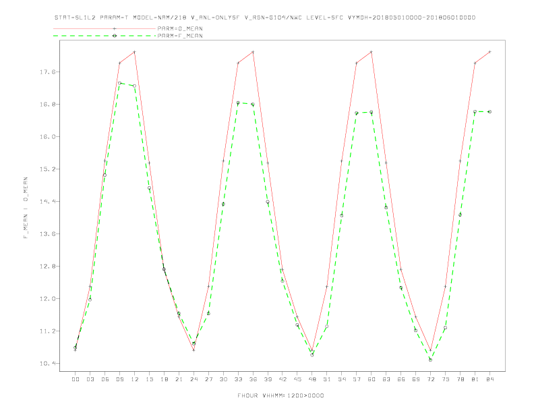The image size is (534, 413).
Task: Click the 75 forecast hour tick label
Action: click(446, 379)
